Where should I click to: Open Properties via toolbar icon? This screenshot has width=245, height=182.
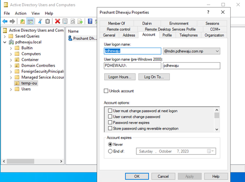click(65, 21)
